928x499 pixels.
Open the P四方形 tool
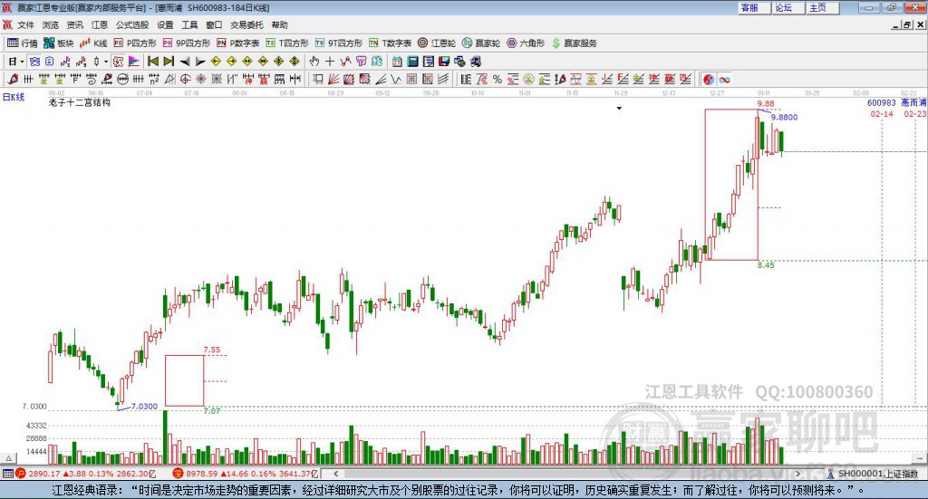135,43
